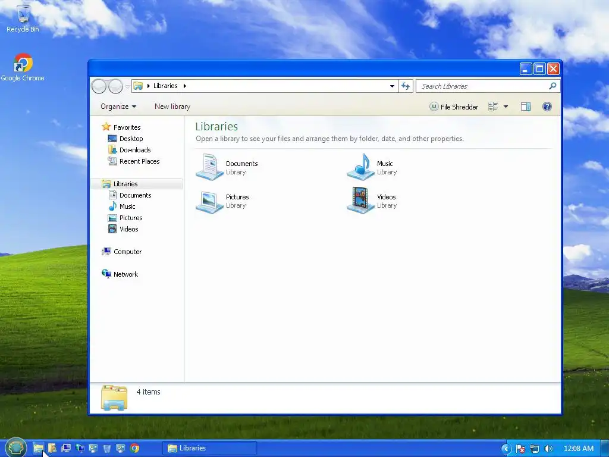Click the Libraries breadcrumb in address bar

(165, 86)
